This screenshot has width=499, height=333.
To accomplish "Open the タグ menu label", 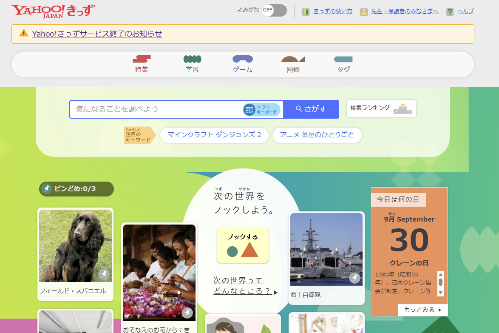I will [x=343, y=69].
